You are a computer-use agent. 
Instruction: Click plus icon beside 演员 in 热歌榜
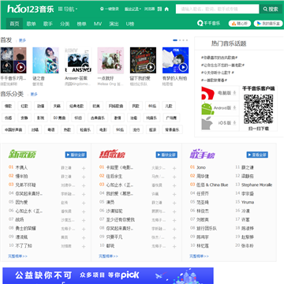[x=174, y=203]
